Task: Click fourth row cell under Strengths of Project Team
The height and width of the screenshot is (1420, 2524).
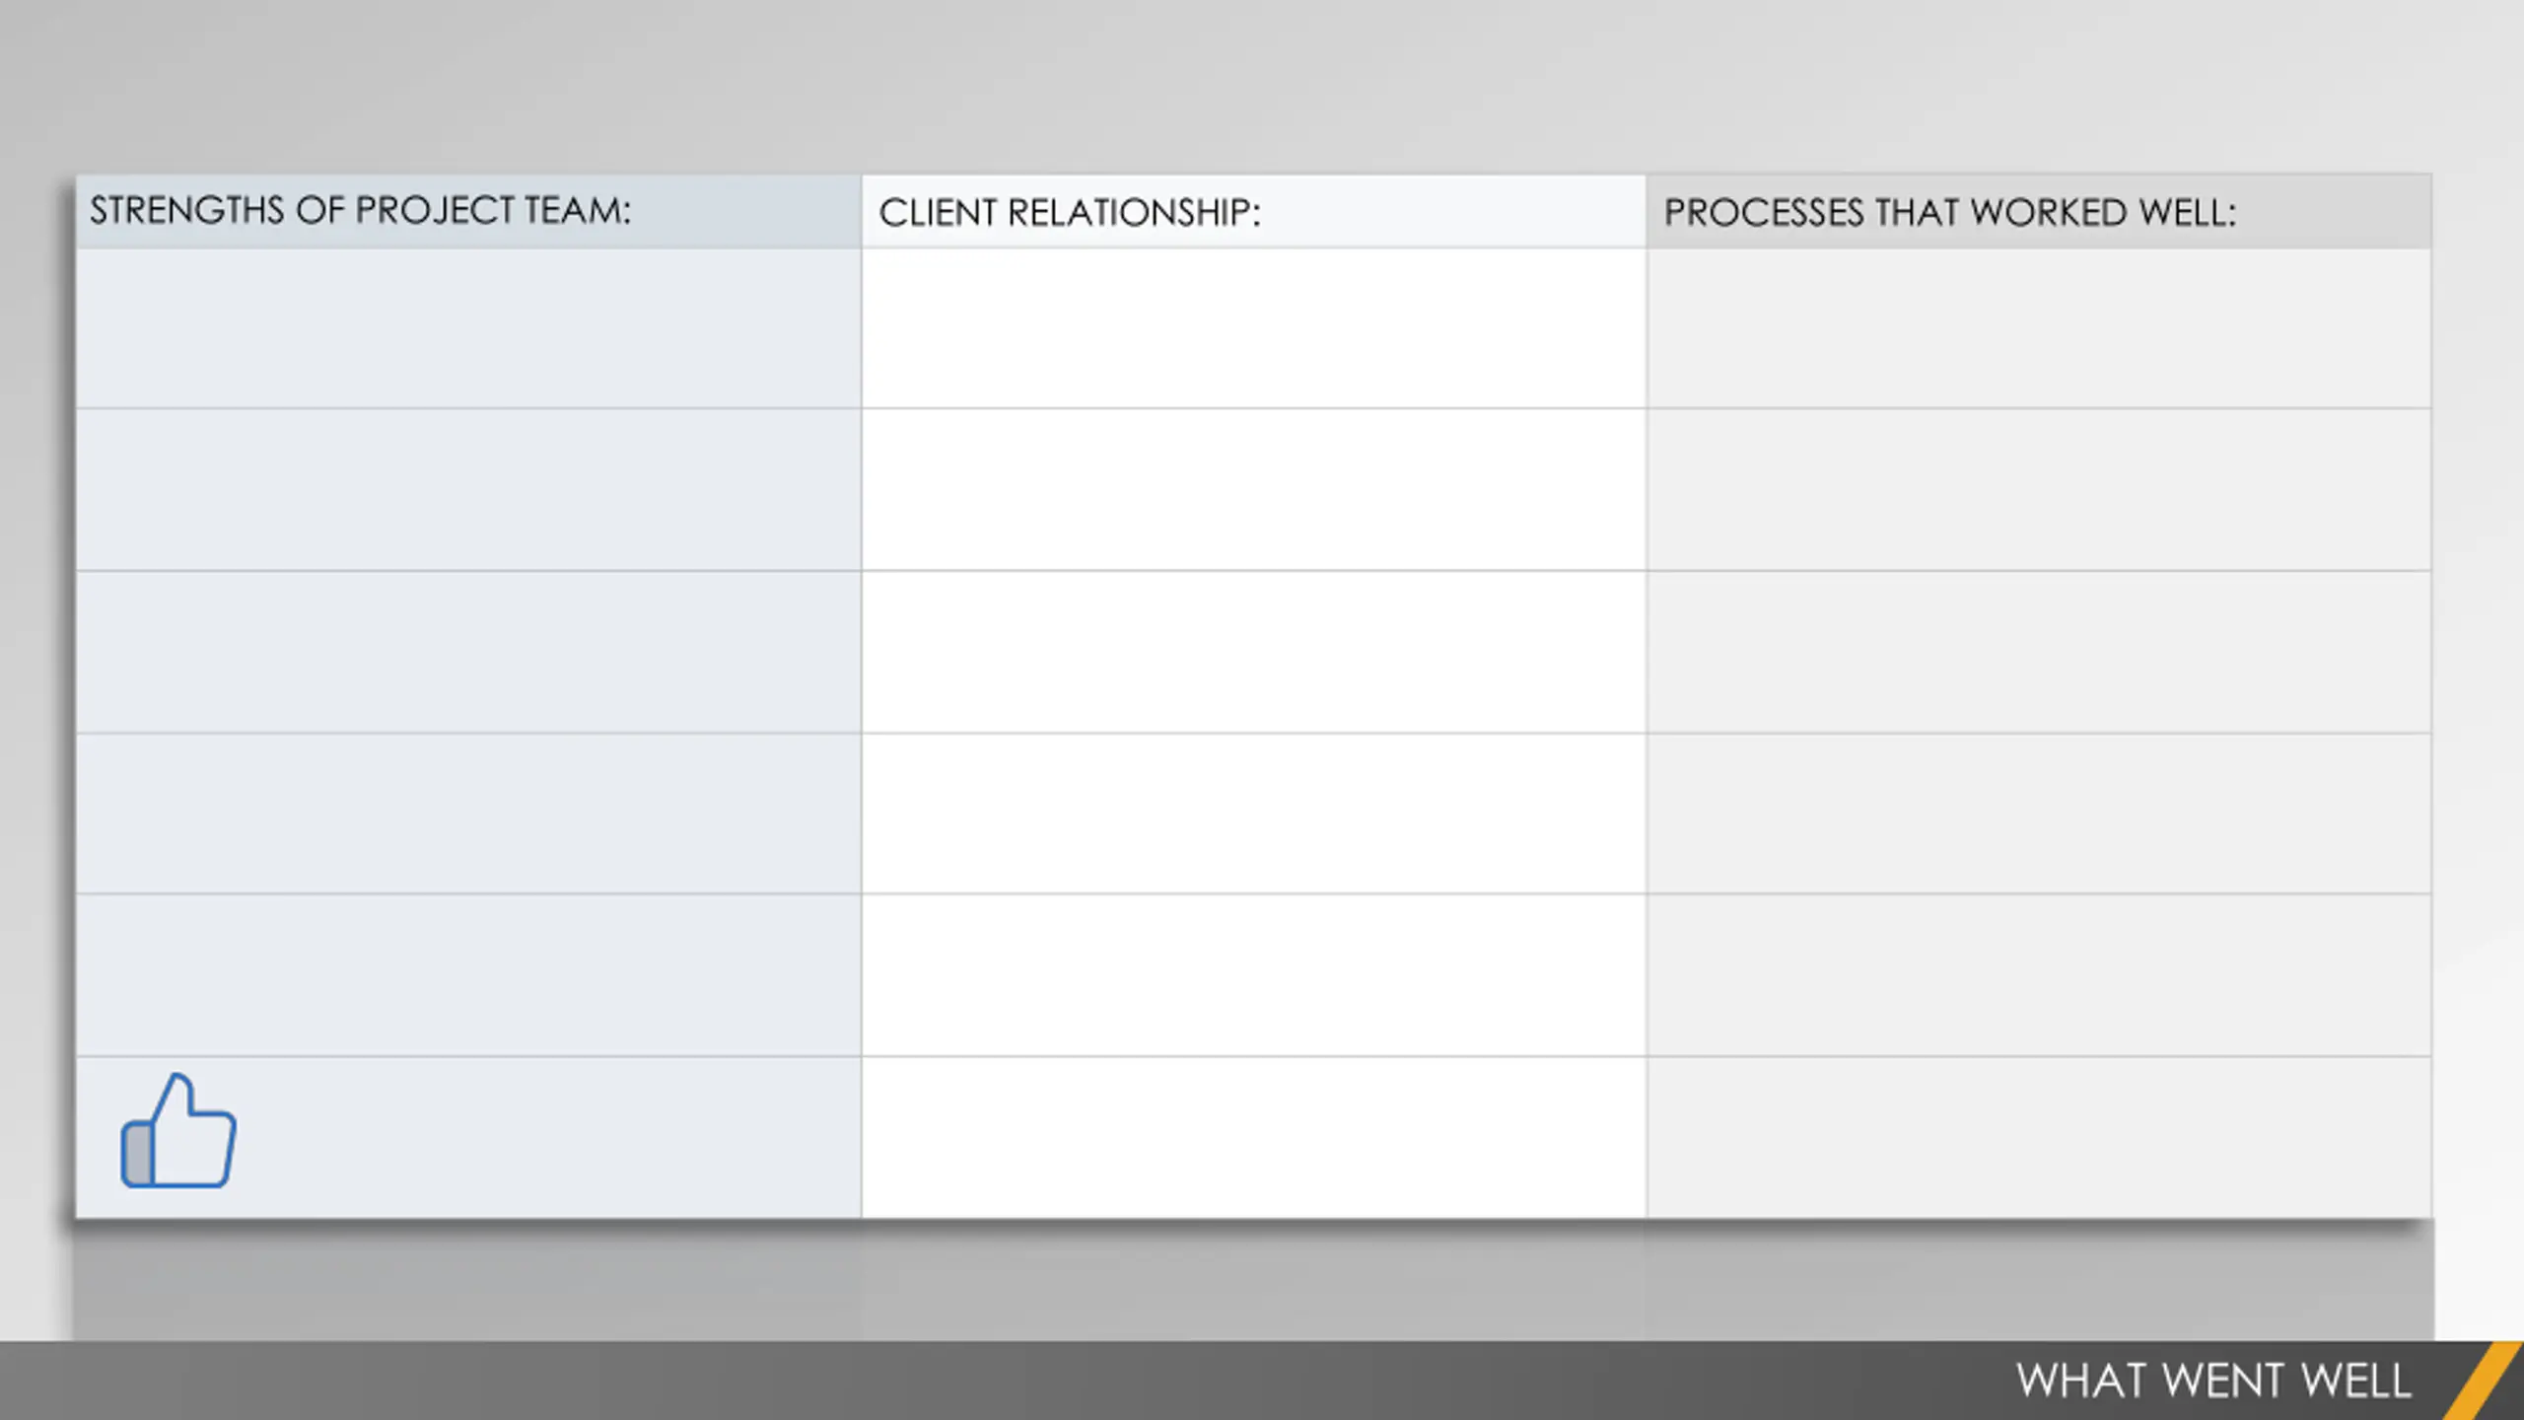Action: [468, 814]
